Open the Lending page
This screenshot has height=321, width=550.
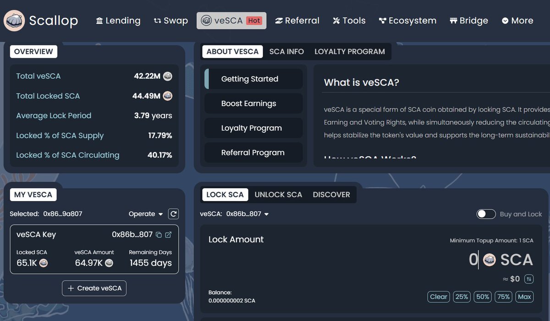click(118, 21)
